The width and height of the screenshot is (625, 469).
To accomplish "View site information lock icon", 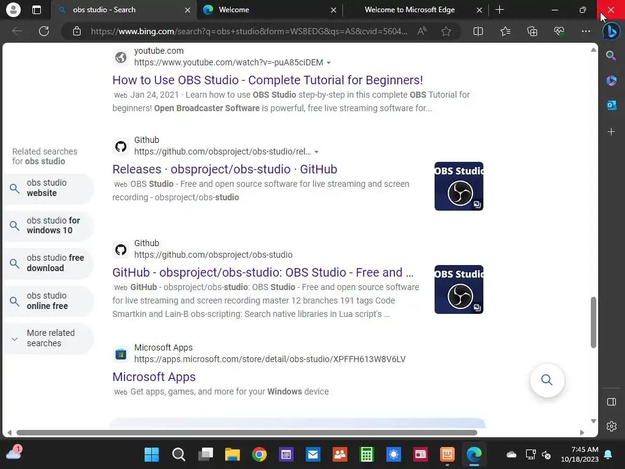I will pos(77,31).
